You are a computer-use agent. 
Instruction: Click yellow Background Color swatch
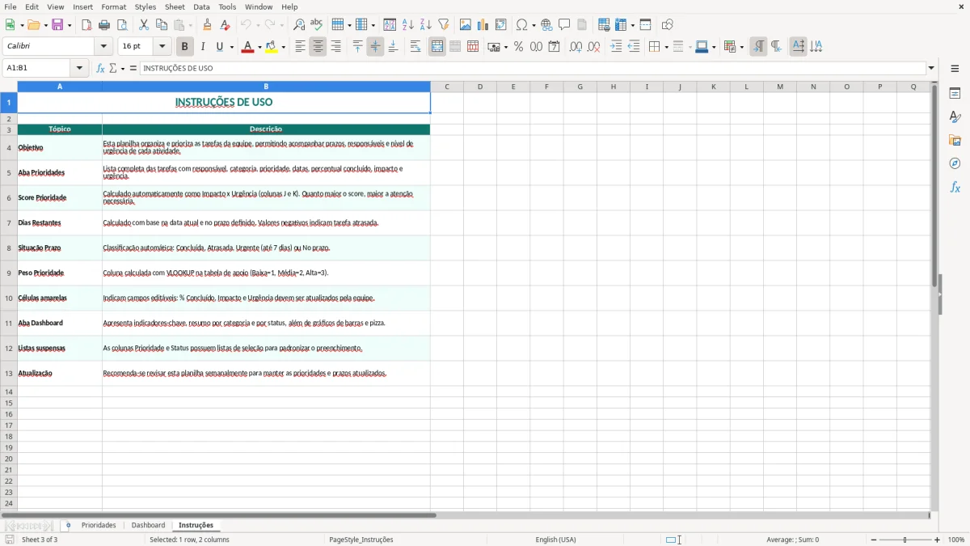tap(272, 47)
